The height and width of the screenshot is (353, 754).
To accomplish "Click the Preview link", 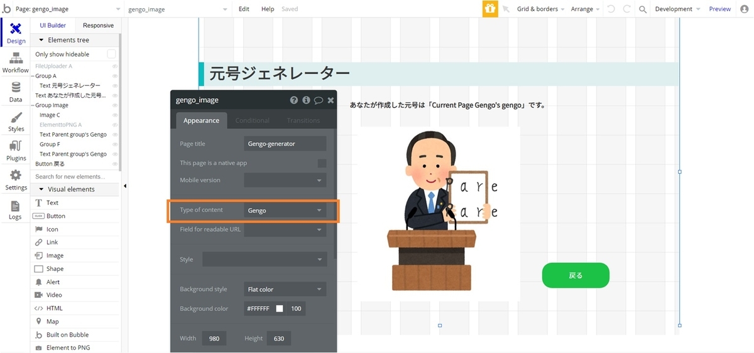I will click(720, 9).
